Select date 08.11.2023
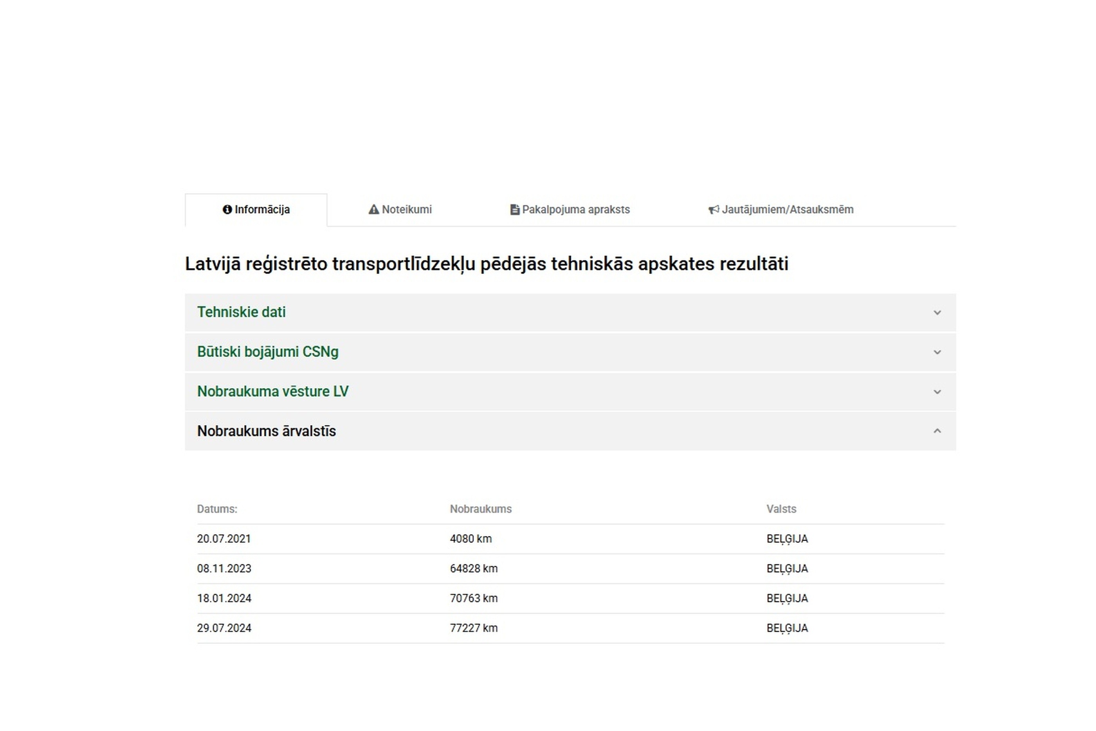The width and height of the screenshot is (1096, 731). [x=224, y=569]
